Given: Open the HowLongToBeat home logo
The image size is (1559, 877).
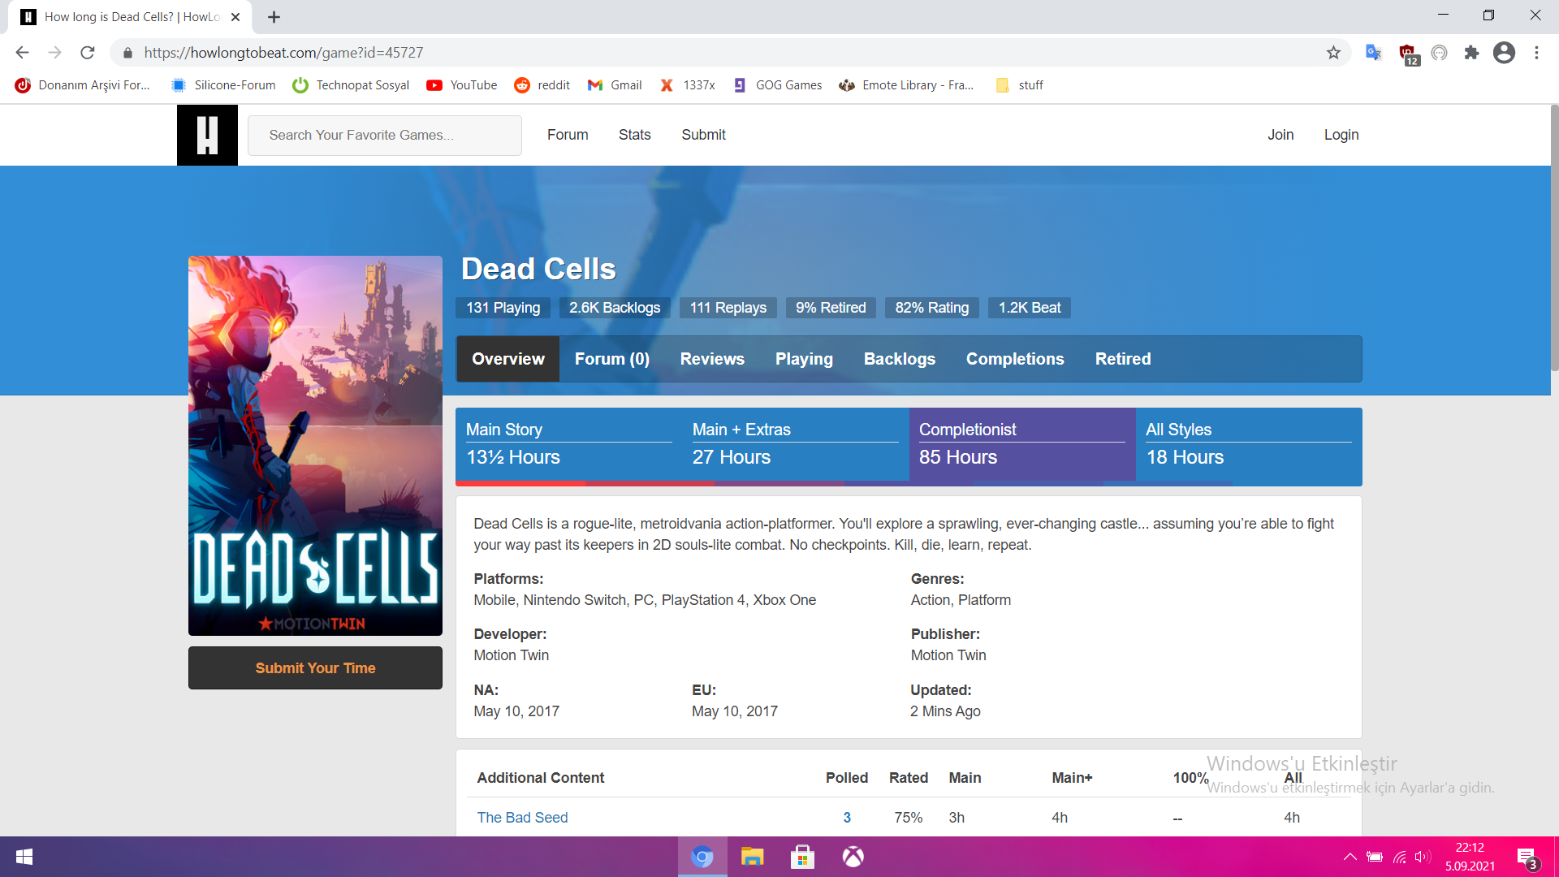Looking at the screenshot, I should [x=207, y=135].
